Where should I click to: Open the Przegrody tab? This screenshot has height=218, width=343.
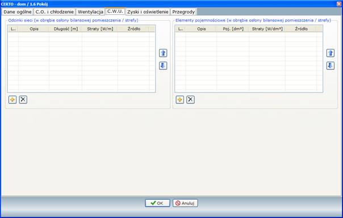[183, 12]
